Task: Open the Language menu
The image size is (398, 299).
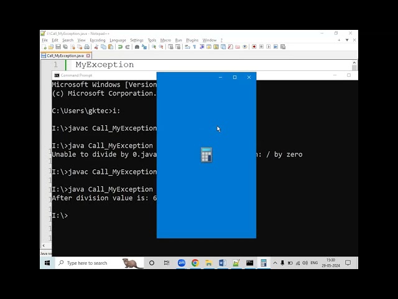Action: tap(118, 40)
